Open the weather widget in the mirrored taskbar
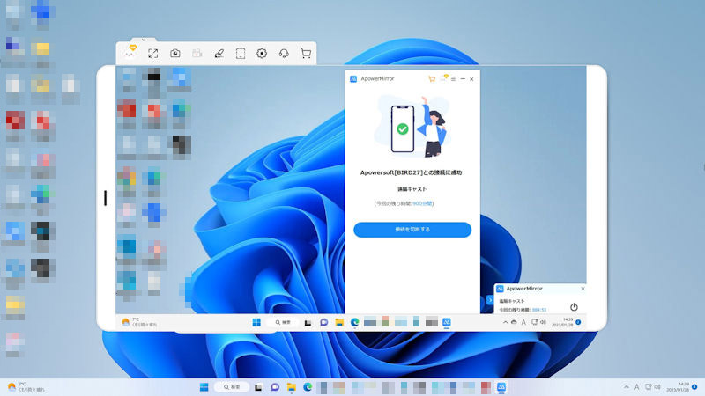This screenshot has height=396, width=705. point(139,322)
